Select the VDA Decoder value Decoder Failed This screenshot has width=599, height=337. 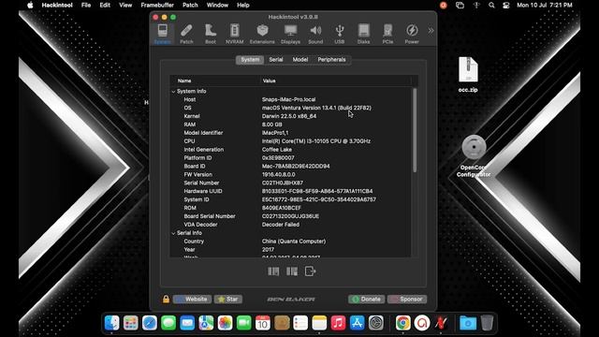click(281, 225)
